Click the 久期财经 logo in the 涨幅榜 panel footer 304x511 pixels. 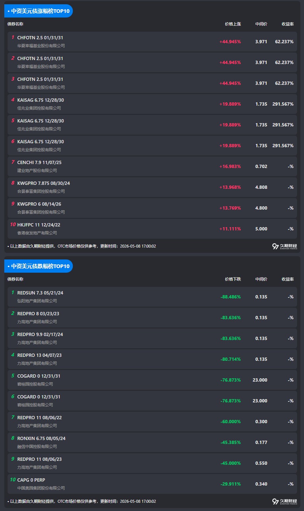click(x=285, y=246)
